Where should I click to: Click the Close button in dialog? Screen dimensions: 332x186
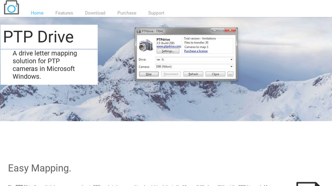(215, 74)
